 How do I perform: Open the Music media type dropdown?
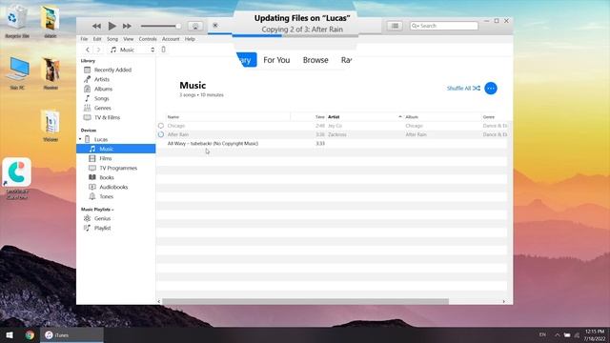pyautogui.click(x=132, y=50)
